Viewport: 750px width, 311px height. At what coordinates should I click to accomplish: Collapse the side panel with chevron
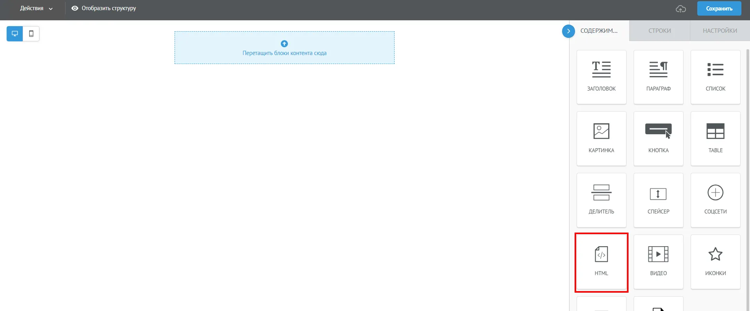pos(568,31)
